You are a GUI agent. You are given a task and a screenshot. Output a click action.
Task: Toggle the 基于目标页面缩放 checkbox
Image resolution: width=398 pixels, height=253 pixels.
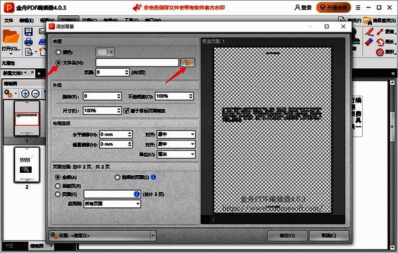click(126, 111)
